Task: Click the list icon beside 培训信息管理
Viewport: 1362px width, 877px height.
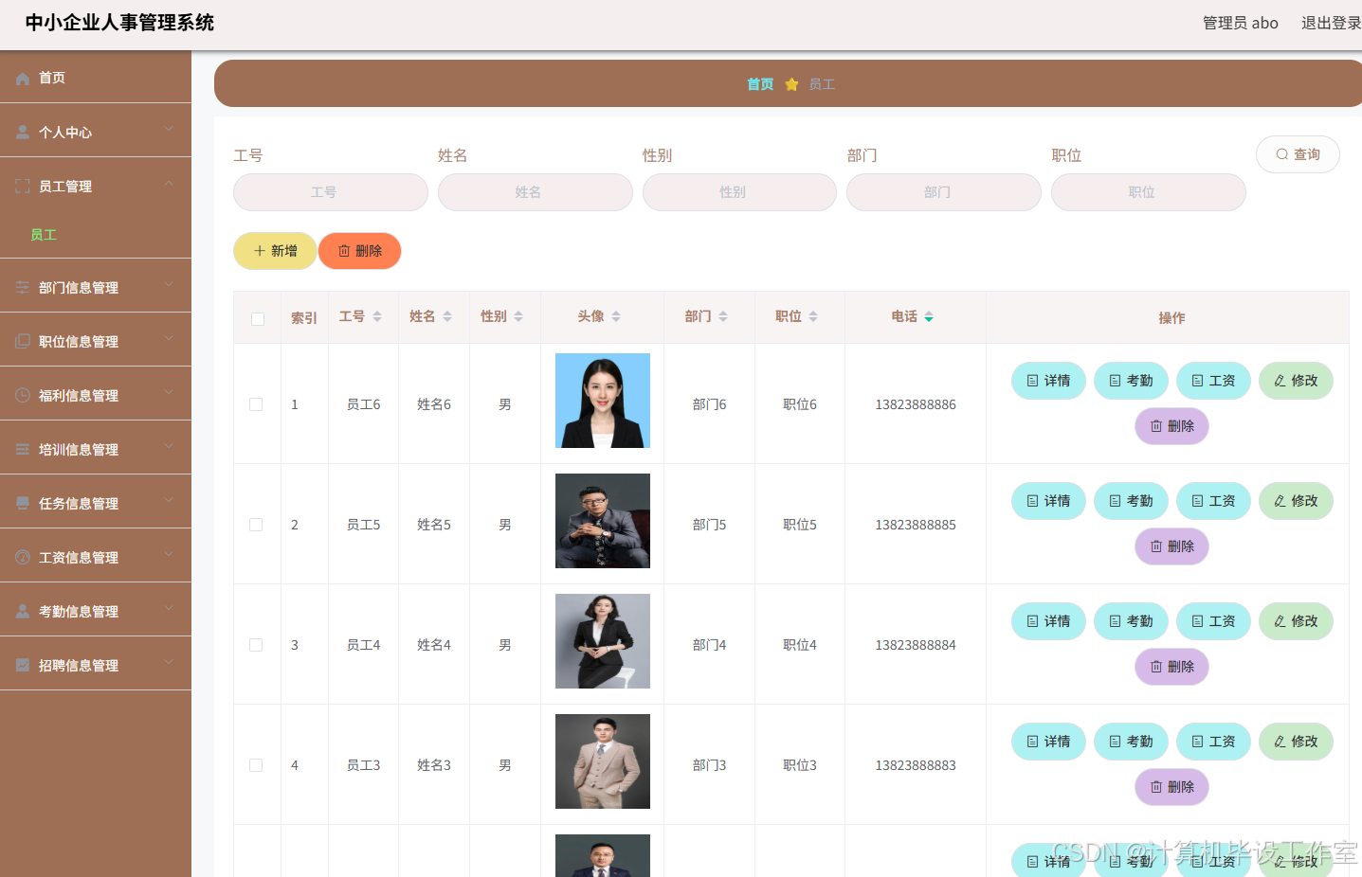Action: 23,450
